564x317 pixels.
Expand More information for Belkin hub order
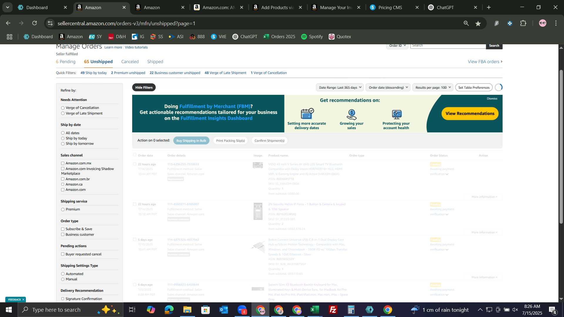click(484, 277)
